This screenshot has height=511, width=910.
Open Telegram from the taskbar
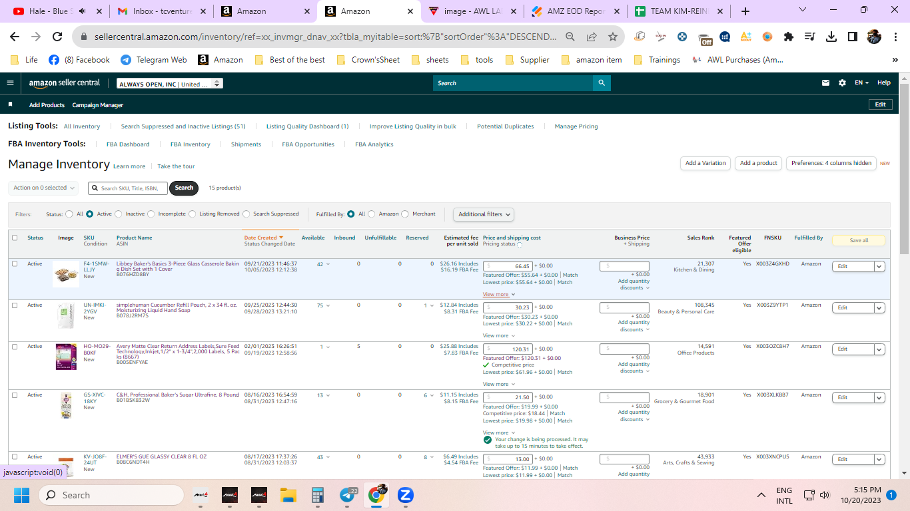(x=347, y=495)
